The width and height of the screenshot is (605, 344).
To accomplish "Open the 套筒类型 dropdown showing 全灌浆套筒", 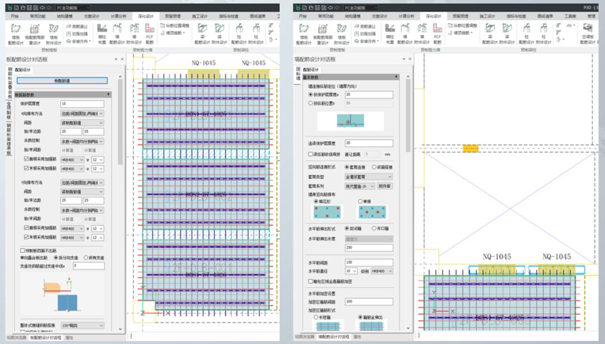I will (x=368, y=176).
